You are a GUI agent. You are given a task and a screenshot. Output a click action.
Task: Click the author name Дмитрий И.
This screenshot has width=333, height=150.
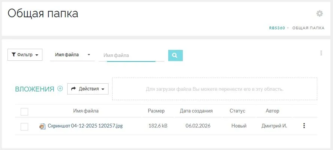coord(274,126)
